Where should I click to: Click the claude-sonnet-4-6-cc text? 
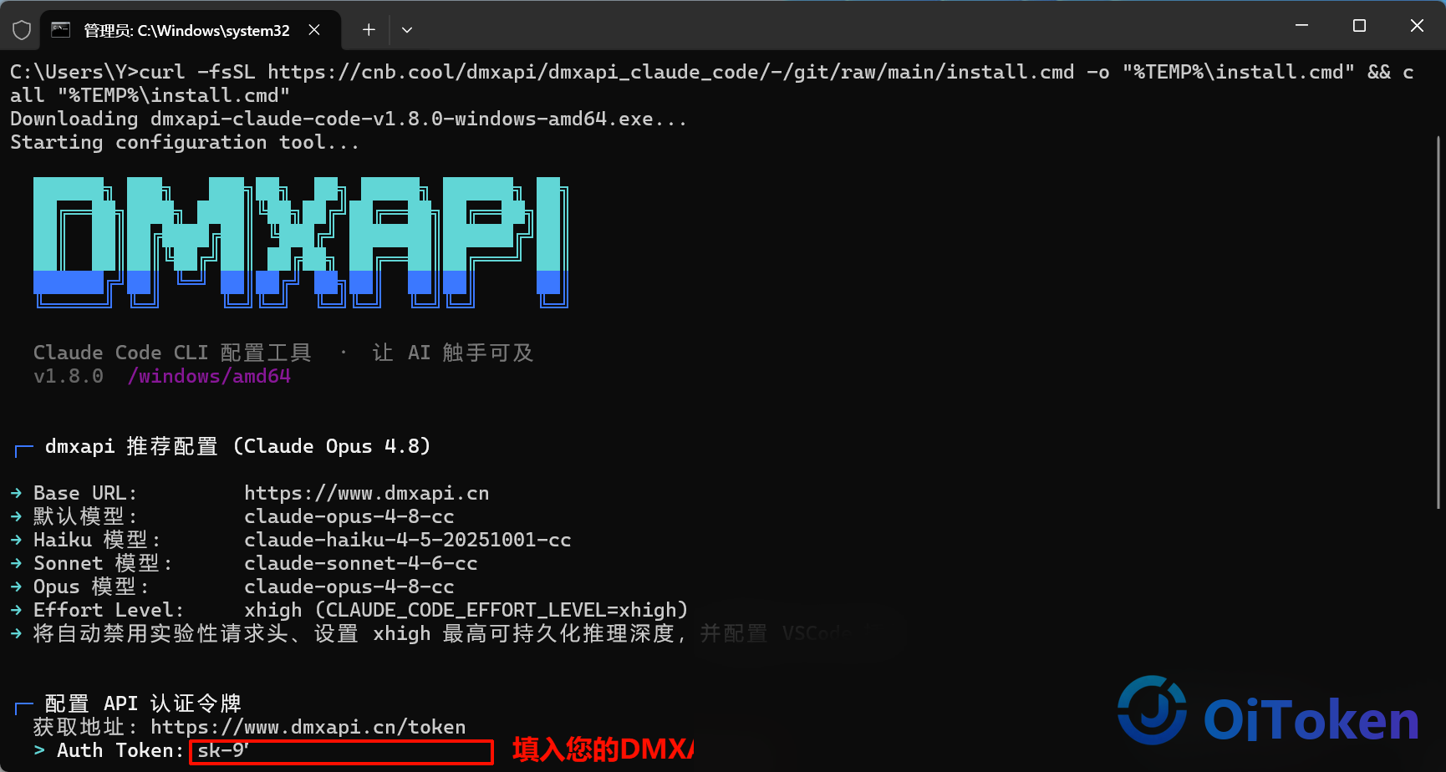[x=360, y=563]
